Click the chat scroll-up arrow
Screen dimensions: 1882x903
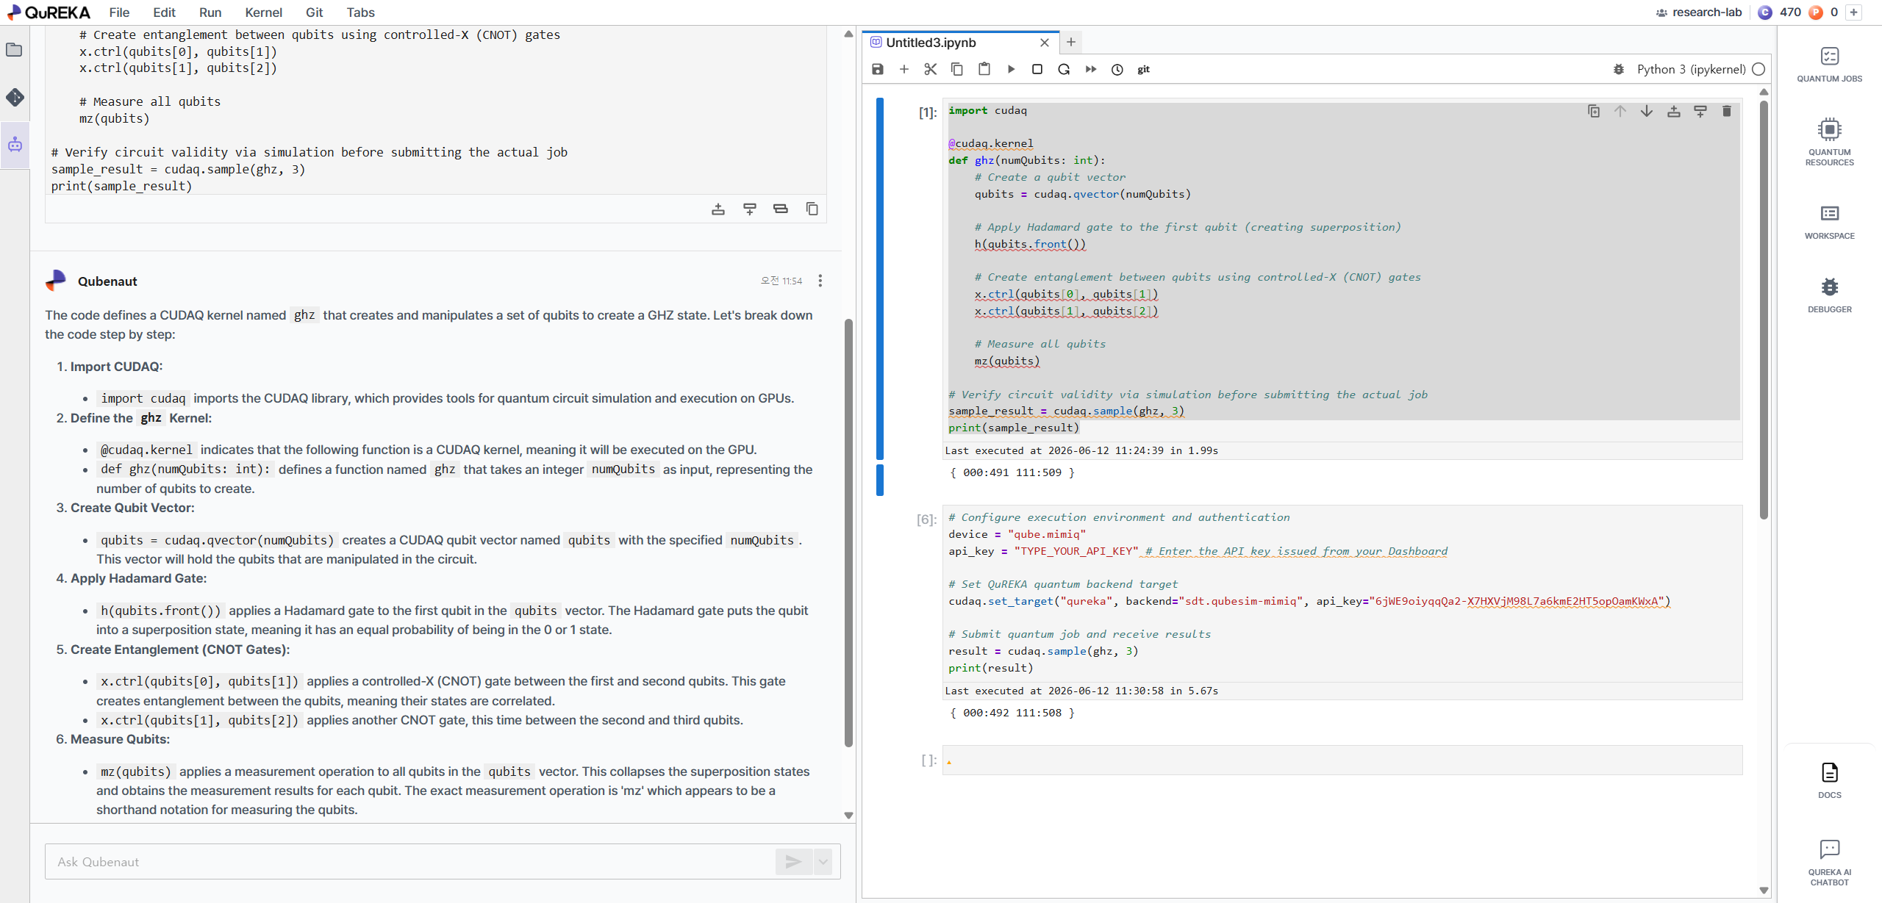pos(848,34)
